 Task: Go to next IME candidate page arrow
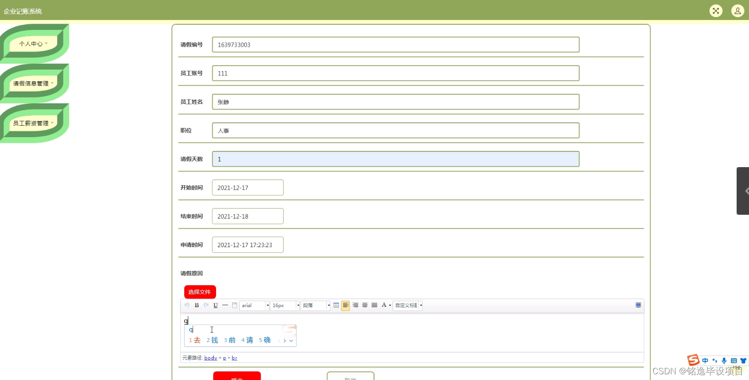coord(285,340)
